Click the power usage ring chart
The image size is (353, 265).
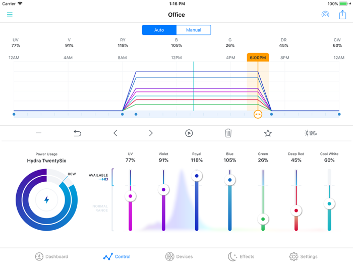46,200
